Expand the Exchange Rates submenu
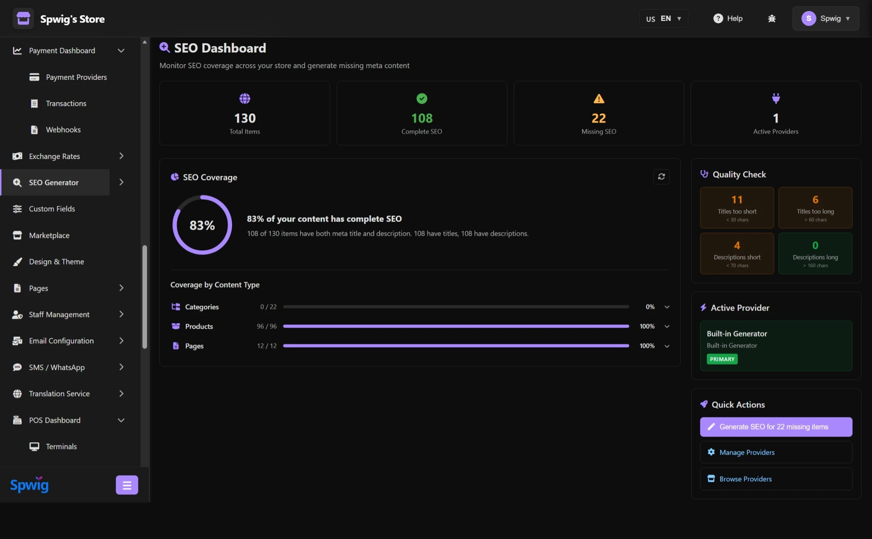 (121, 156)
